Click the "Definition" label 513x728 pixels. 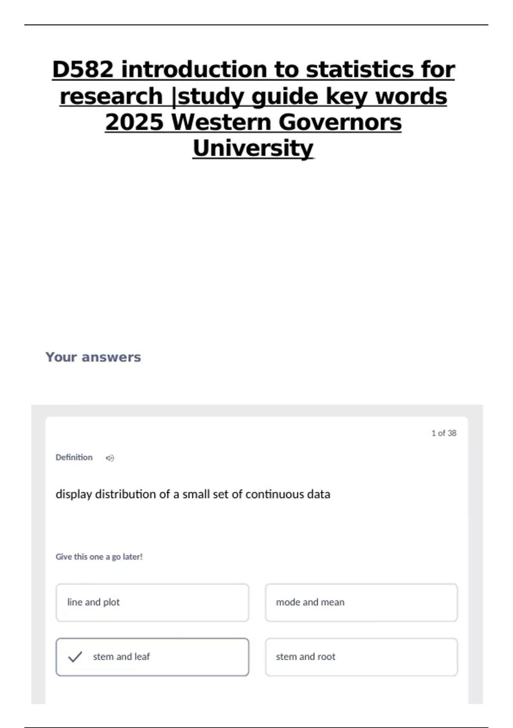[x=74, y=457]
